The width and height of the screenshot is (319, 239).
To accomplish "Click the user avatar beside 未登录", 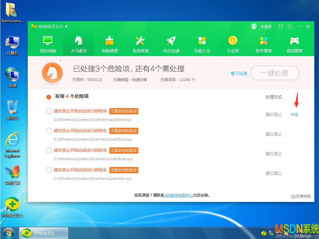I will (254, 26).
